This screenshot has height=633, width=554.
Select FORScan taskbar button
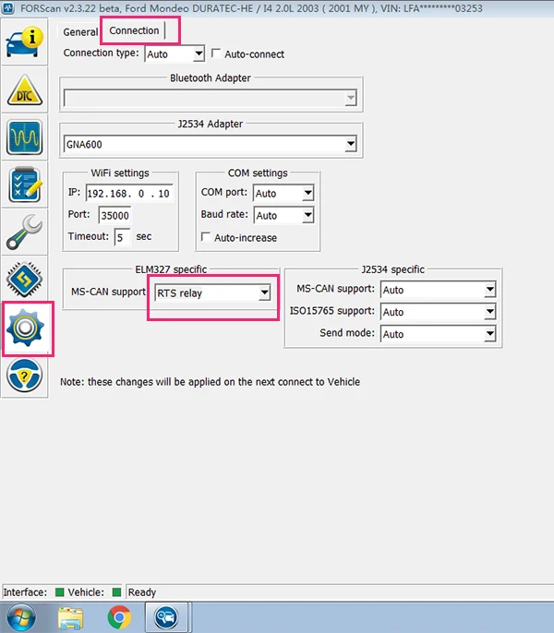coord(166,617)
